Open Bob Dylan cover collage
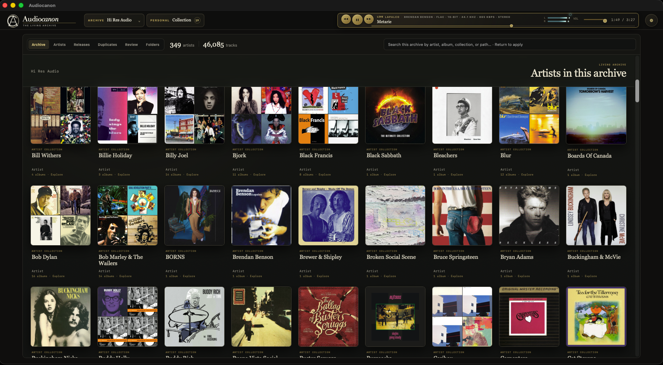 click(61, 215)
